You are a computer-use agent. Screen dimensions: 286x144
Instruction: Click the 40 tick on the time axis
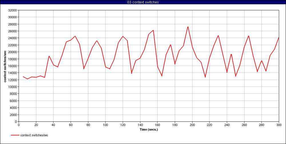53,125
